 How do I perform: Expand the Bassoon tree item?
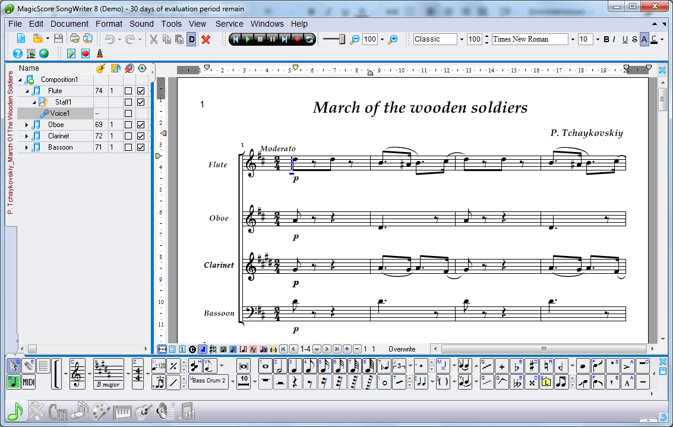[27, 147]
